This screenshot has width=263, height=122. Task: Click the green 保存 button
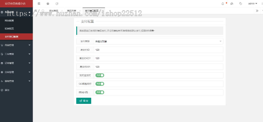84,101
